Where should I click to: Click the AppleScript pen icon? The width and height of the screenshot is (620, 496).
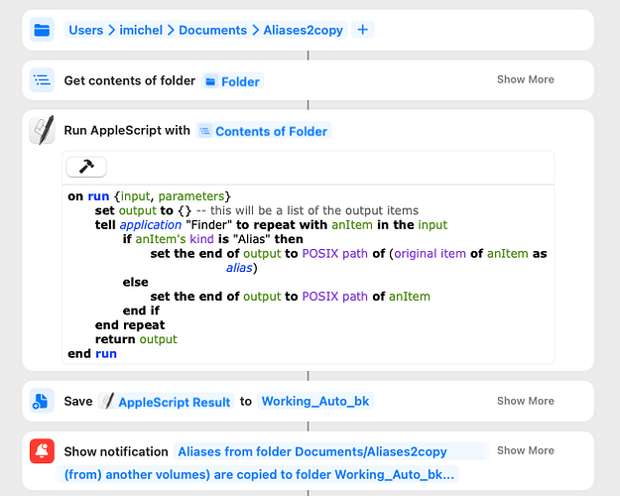(42, 130)
